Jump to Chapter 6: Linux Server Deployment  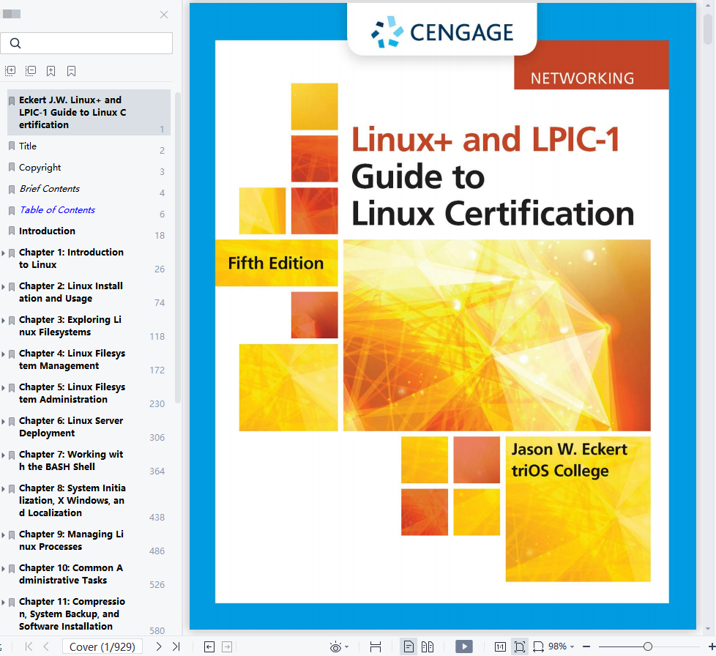click(x=71, y=427)
